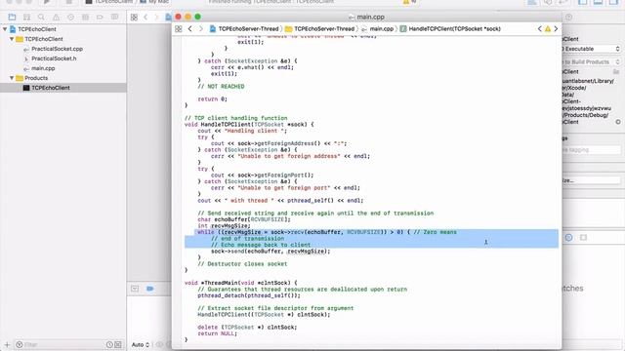Screen dimensions: 625x351
Task: Toggle the utilities pane in toolbar
Action: point(614,2)
